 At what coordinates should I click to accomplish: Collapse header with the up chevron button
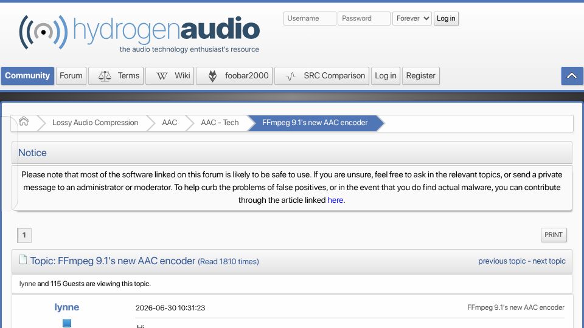coord(572,76)
